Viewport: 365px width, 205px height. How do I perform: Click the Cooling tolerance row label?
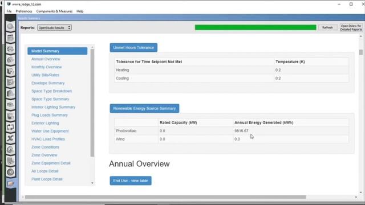tap(123, 79)
